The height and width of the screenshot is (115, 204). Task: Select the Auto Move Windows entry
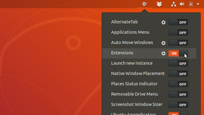pos(132,42)
